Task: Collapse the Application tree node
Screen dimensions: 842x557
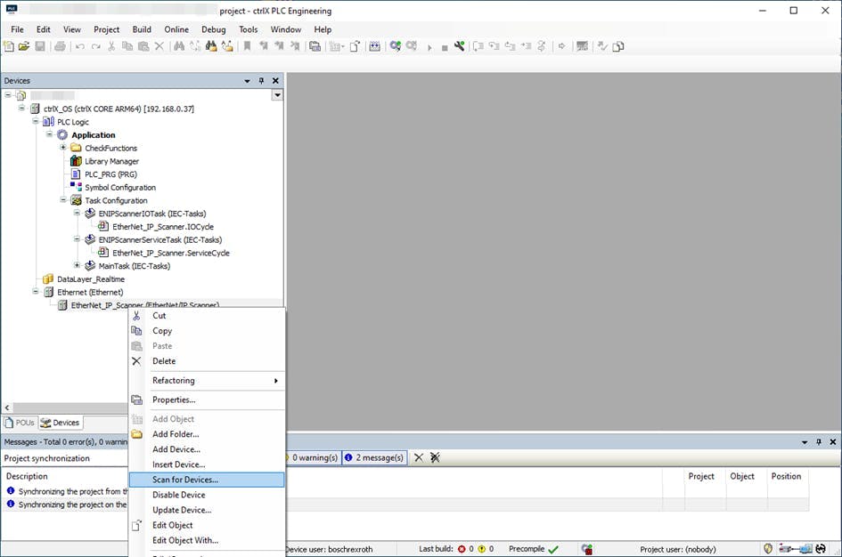Action: (51, 135)
